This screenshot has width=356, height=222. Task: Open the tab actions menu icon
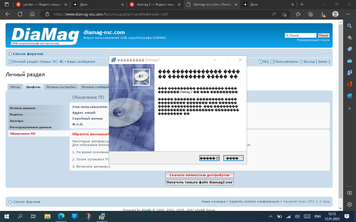point(7,4)
